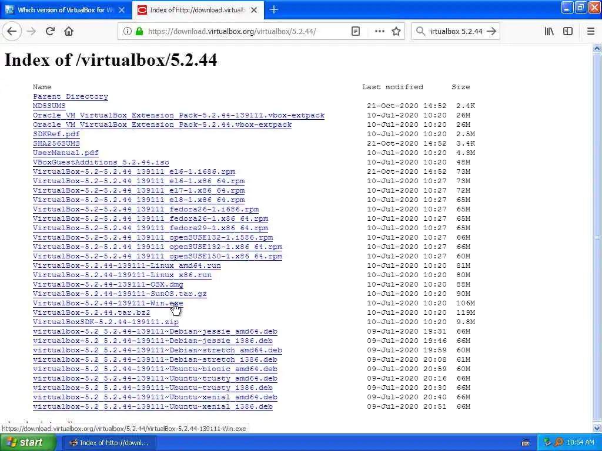
Task: Open the Firefox home page
Action: click(69, 31)
